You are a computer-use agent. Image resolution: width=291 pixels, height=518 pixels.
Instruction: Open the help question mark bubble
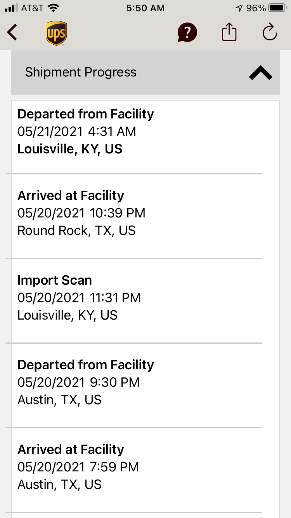tap(187, 33)
